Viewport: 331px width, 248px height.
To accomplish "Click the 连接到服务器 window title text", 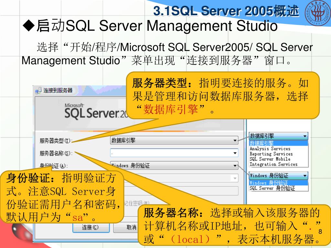I will pos(58,91).
